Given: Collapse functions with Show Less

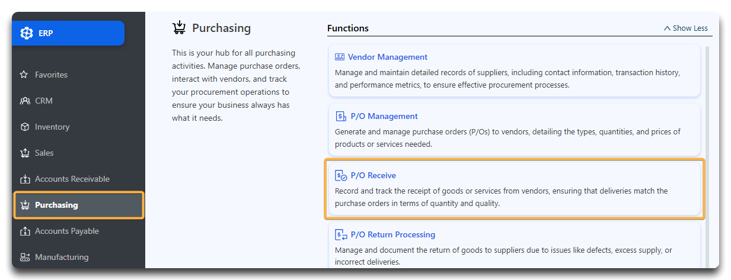Looking at the screenshot, I should tap(685, 28).
